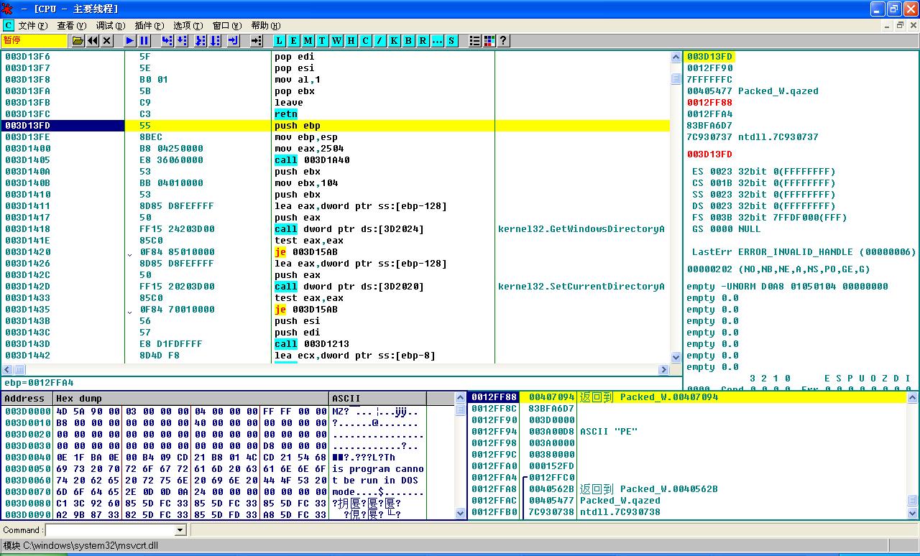This screenshot has height=556, width=920.
Task: Open the 插件 (Plugins) menu
Action: point(148,25)
